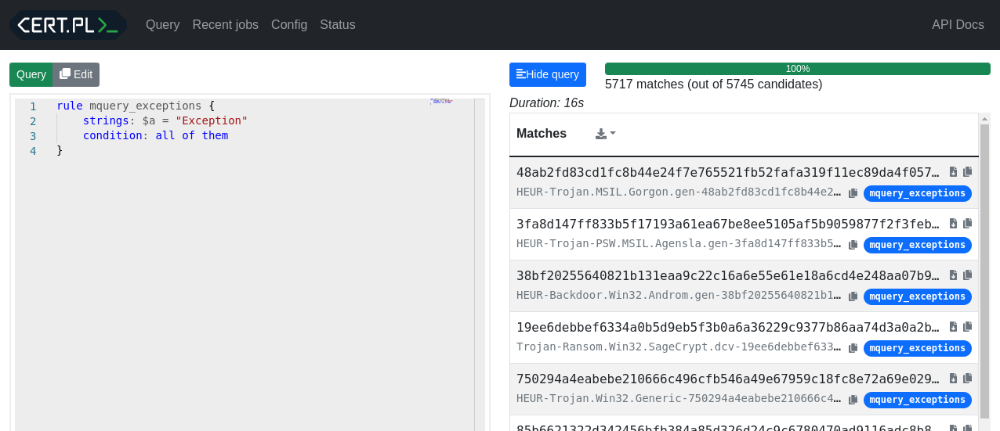The height and width of the screenshot is (431, 1000).
Task: Download the file for hash 38bf20255640
Action: tap(953, 275)
